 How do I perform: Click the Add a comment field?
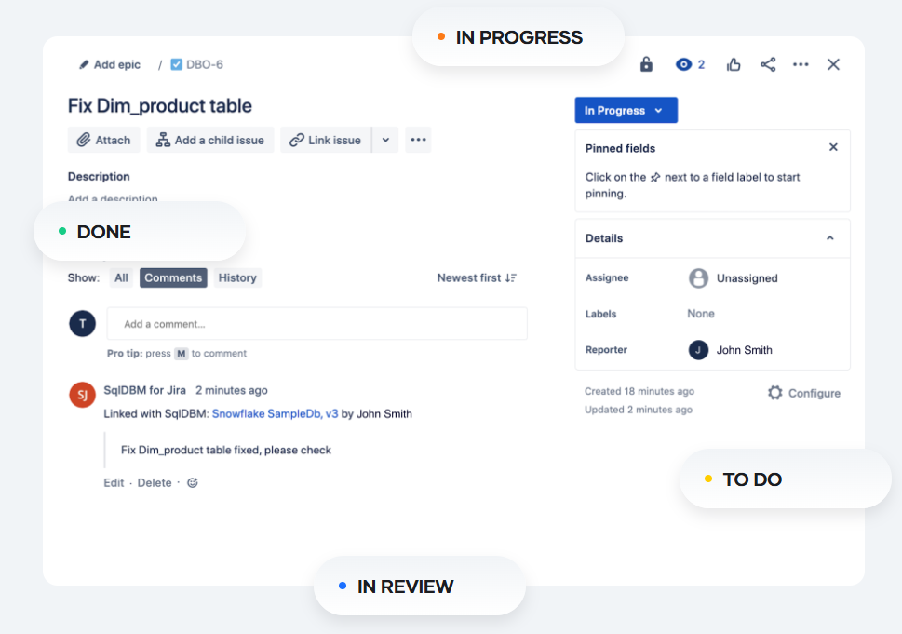point(316,324)
